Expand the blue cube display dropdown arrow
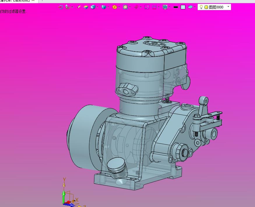This screenshot has height=207, width=255. [x=98, y=7]
